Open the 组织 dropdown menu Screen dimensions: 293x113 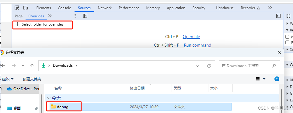pyautogui.click(x=8, y=79)
